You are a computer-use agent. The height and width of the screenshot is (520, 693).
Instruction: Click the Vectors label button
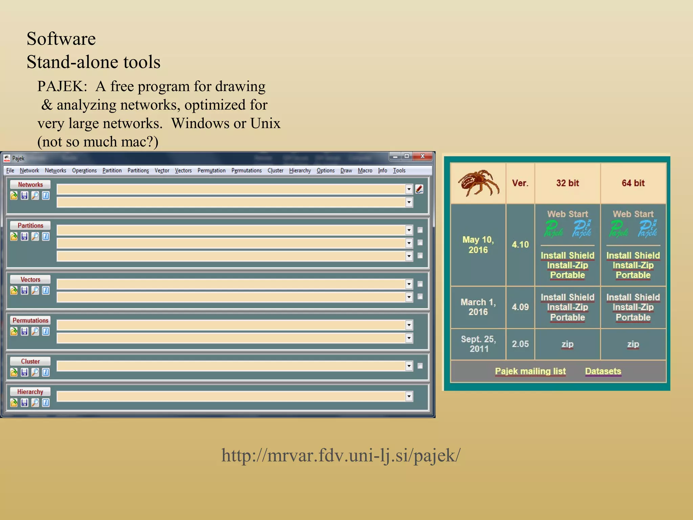(x=30, y=279)
